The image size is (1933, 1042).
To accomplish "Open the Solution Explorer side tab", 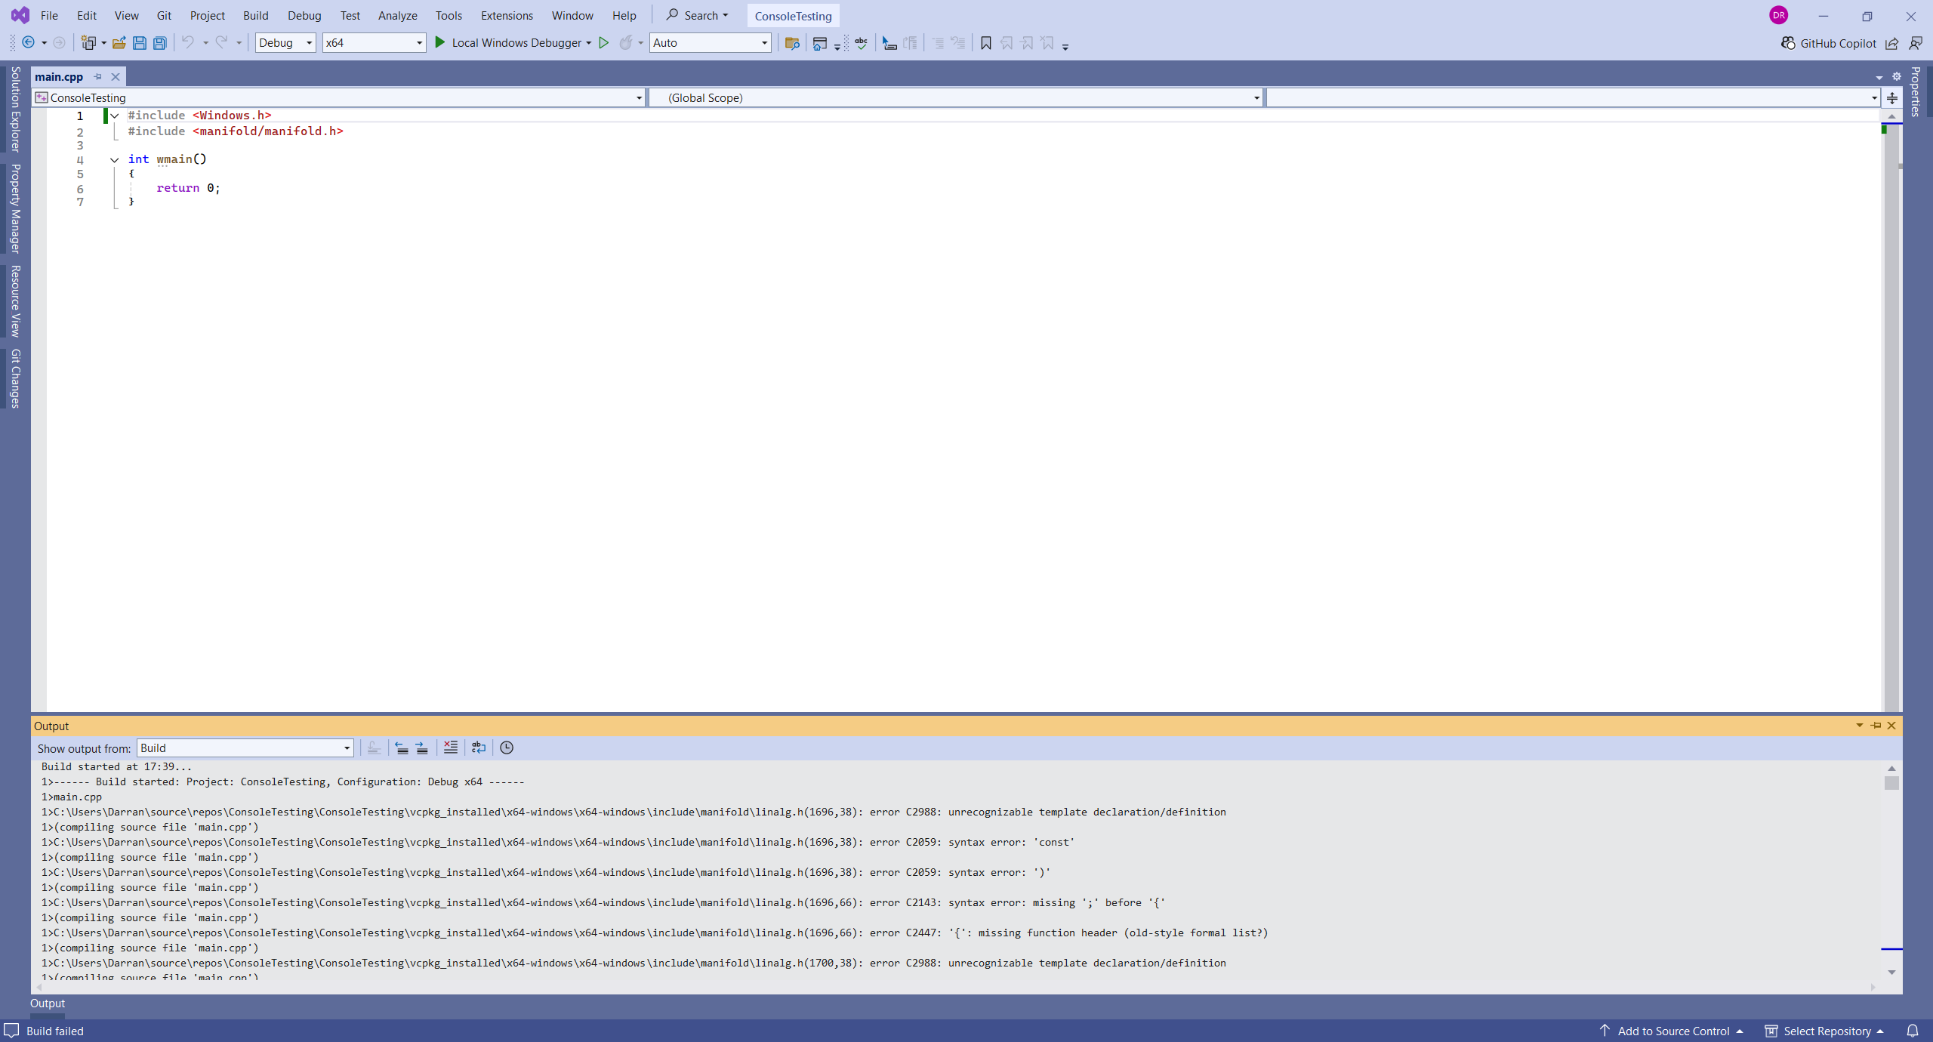I will coord(15,109).
